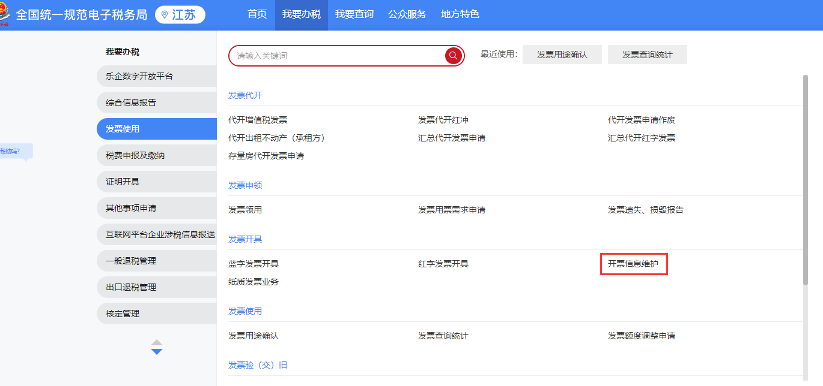Open the 我要查询 menu

coord(354,14)
